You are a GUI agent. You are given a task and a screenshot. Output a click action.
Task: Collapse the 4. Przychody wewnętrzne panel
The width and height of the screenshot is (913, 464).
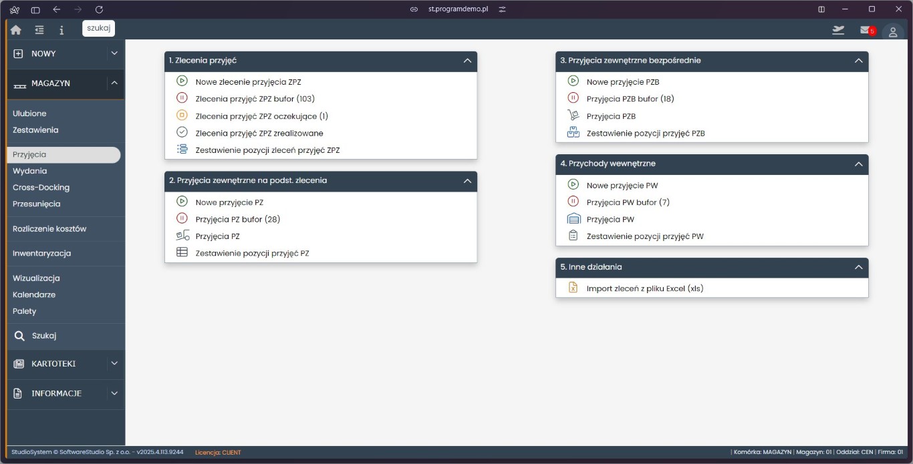click(858, 164)
